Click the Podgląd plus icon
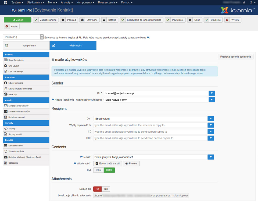This screenshot has width=258, height=215. 63,20
